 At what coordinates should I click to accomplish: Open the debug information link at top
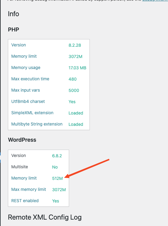click(x=155, y=0)
